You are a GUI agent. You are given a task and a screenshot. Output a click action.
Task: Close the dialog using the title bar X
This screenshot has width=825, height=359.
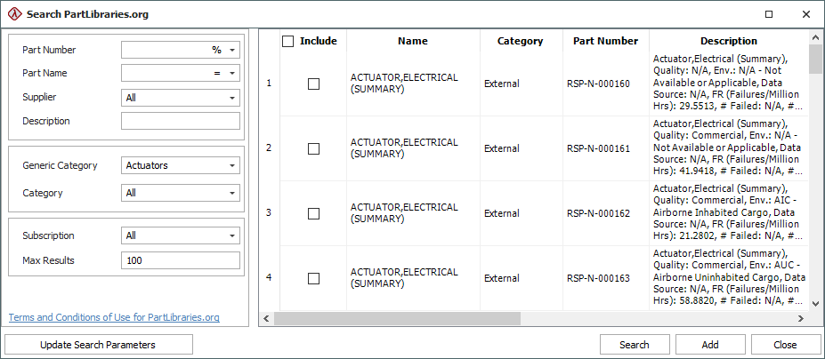[805, 14]
